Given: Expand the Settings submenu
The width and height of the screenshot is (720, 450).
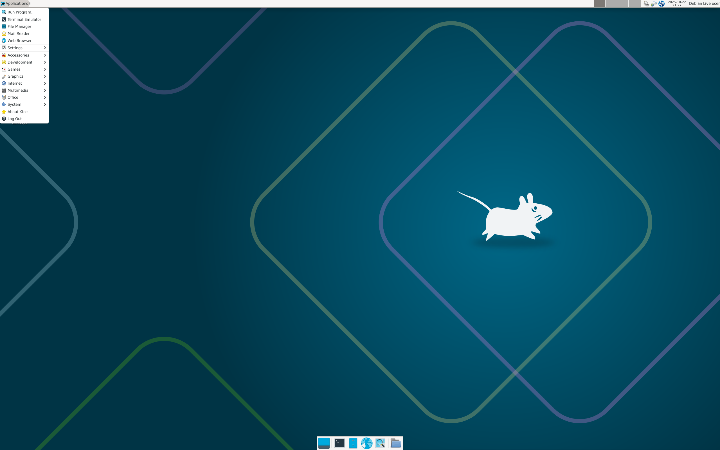Looking at the screenshot, I should [24, 48].
